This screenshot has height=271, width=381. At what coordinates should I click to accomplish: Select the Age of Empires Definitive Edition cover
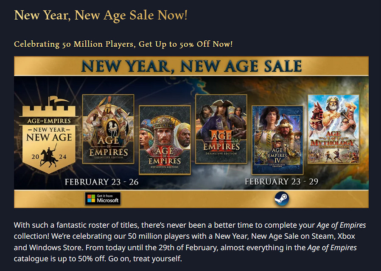[x=108, y=129]
